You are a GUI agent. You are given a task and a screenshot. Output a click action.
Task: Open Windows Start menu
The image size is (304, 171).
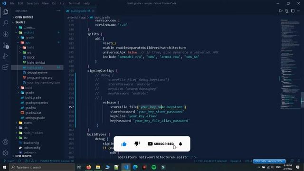tap(4, 167)
